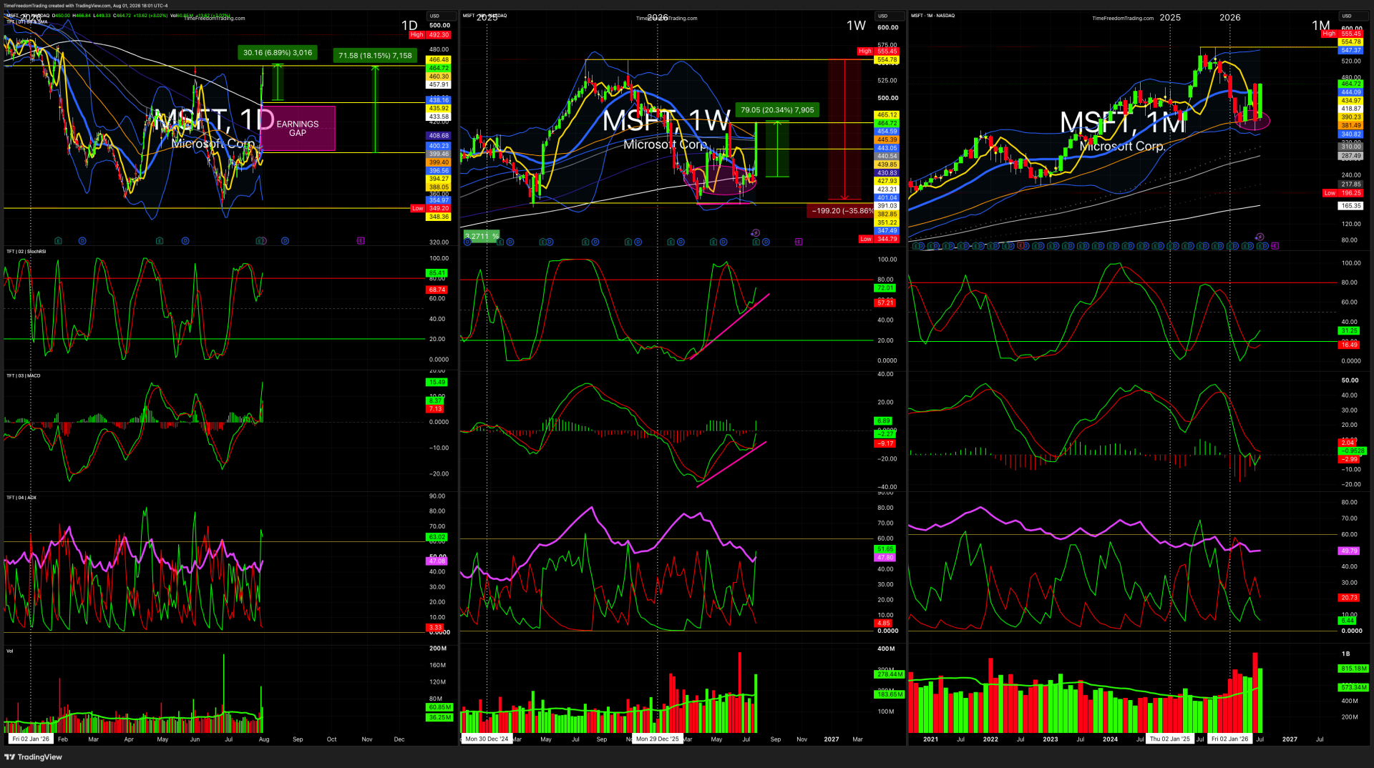Click the late-April earnings marker on the 1D chart
The width and height of the screenshot is (1374, 768).
tap(160, 241)
